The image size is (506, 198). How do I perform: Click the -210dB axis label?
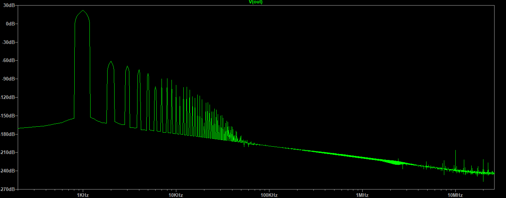click(8, 152)
